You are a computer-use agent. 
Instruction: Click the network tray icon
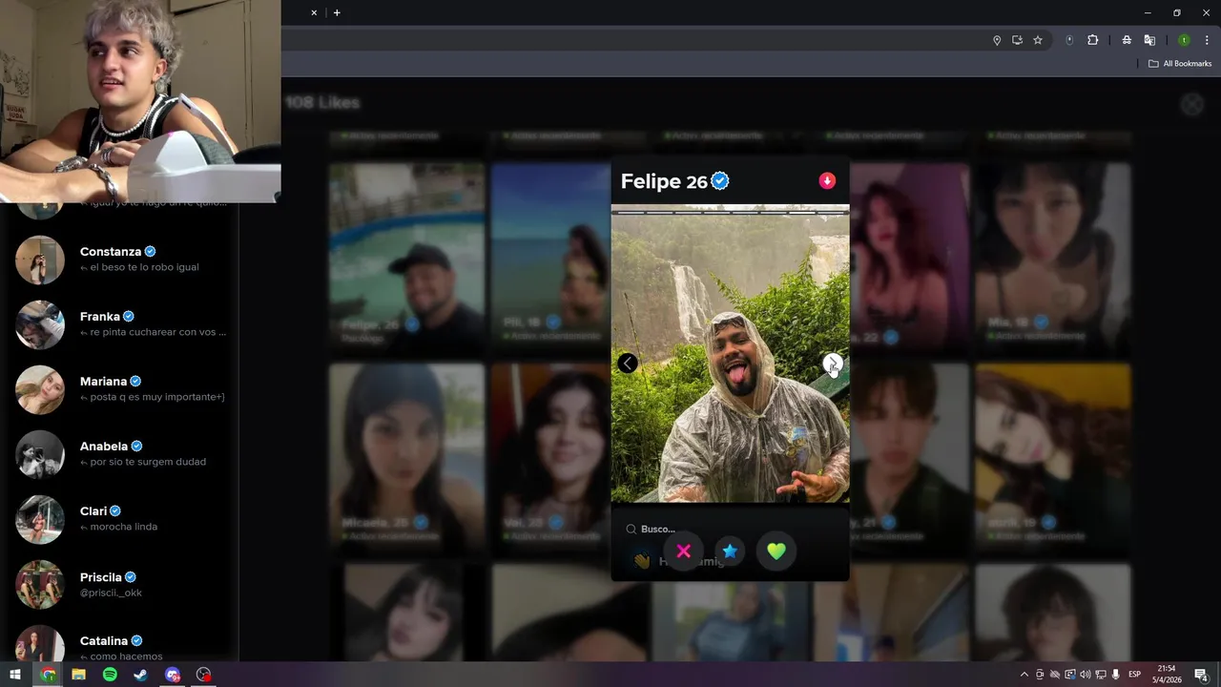point(1101,675)
